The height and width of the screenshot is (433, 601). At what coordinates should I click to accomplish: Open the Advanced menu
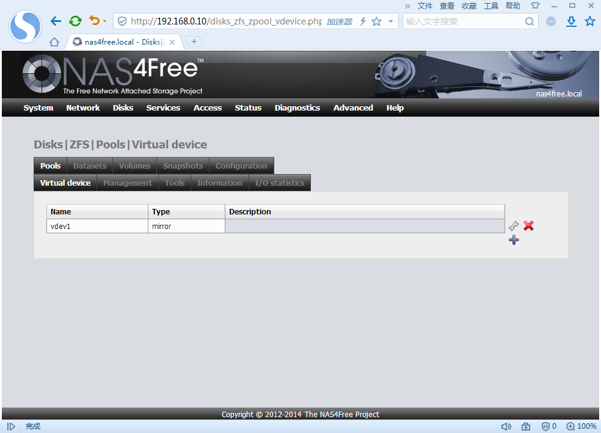353,107
